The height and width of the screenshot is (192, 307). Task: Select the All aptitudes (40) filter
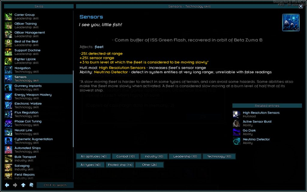pyautogui.click(x=94, y=156)
